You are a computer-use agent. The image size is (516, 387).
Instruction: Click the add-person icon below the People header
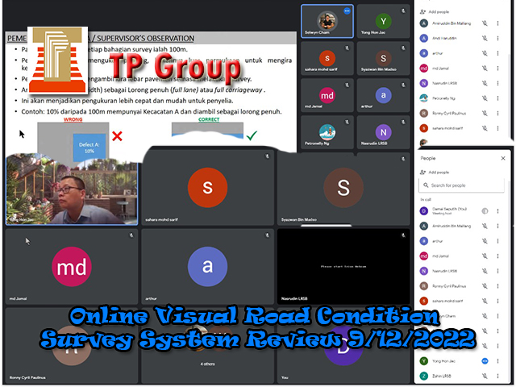[424, 172]
